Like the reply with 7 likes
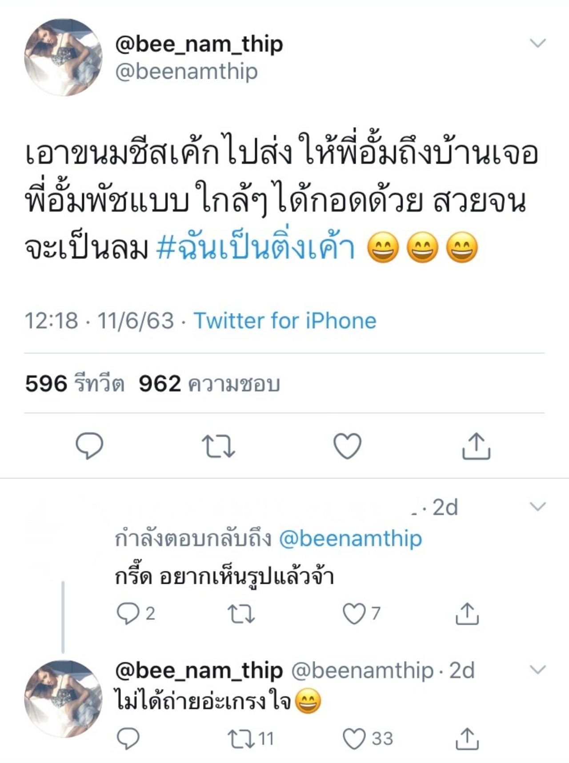The image size is (569, 763). tap(354, 614)
